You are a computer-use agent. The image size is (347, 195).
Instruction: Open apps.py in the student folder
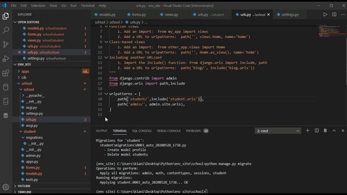[x=32, y=161]
